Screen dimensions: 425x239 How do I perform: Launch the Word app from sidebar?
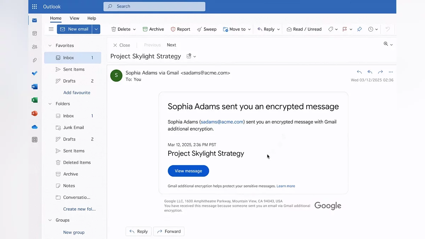[34, 87]
